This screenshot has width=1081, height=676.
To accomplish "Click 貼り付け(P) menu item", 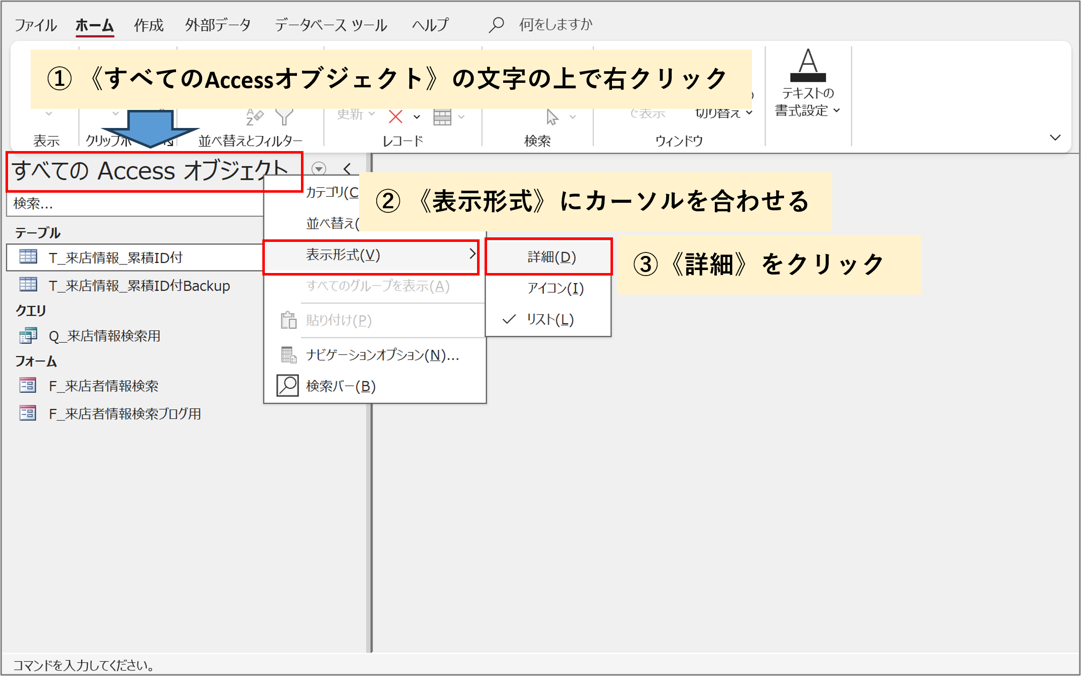I will point(339,320).
